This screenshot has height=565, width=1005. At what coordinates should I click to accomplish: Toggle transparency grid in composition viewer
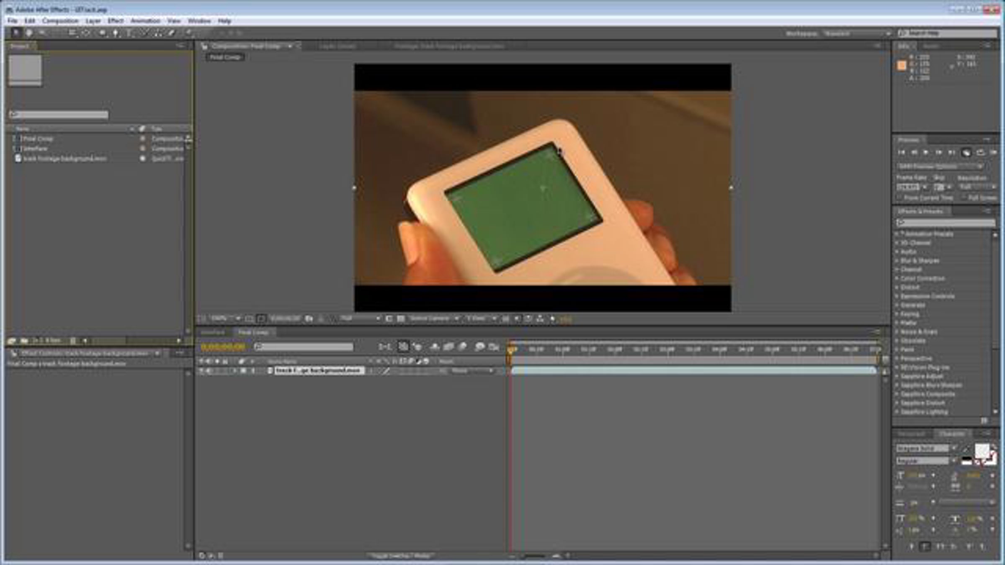[401, 319]
